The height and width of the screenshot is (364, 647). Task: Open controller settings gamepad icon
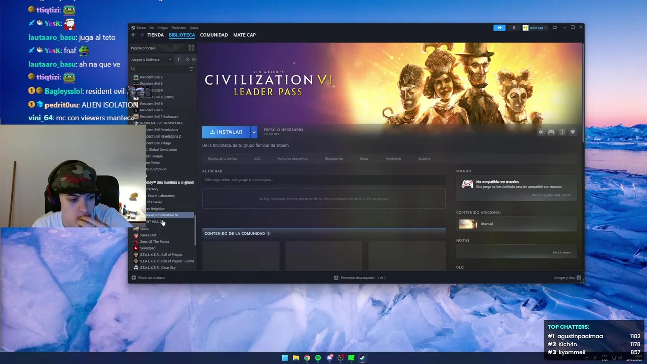tap(551, 132)
